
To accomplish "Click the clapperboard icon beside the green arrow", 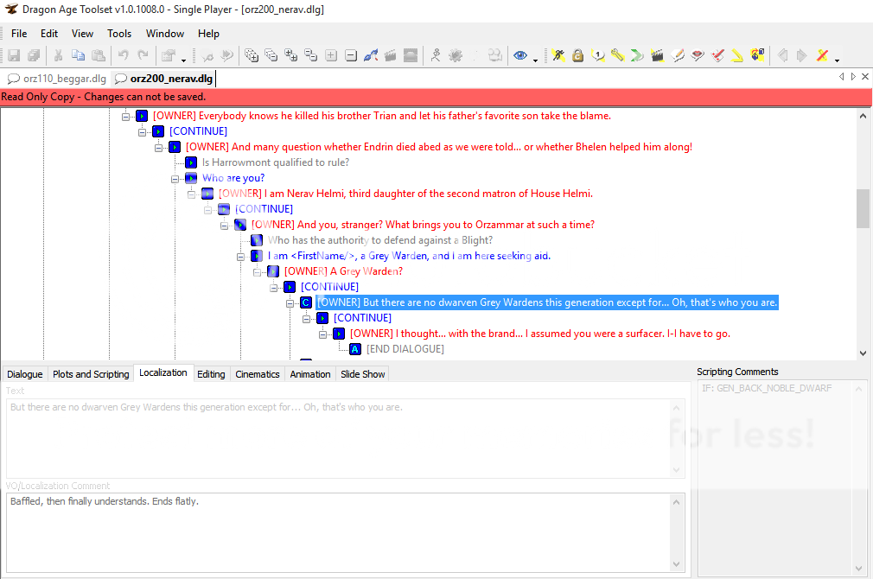I will point(657,55).
